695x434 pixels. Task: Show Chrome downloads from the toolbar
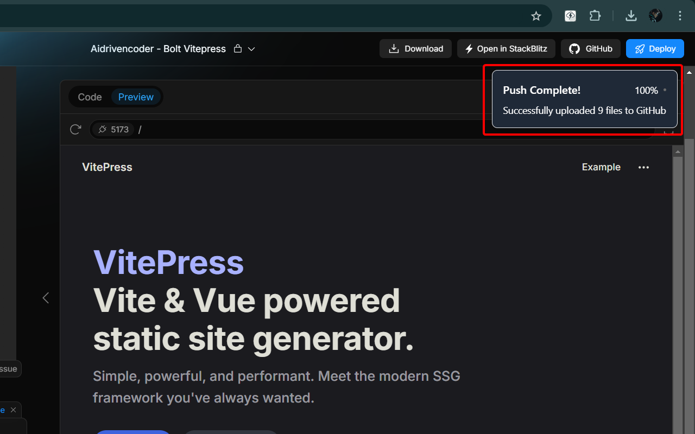(631, 16)
